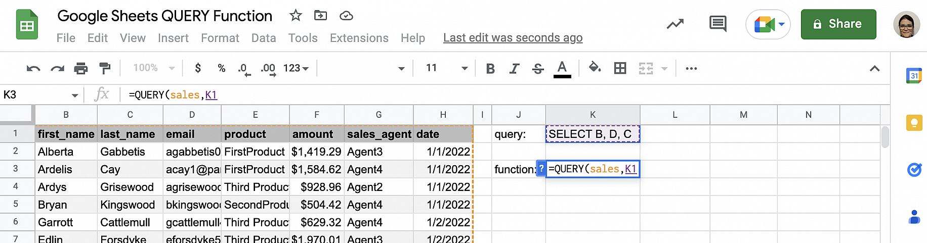Screen dimensions: 927x243
Task: Open the Extensions menu
Action: coord(359,38)
